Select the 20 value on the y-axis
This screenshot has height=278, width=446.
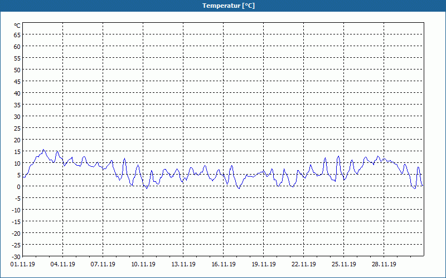click(17, 140)
